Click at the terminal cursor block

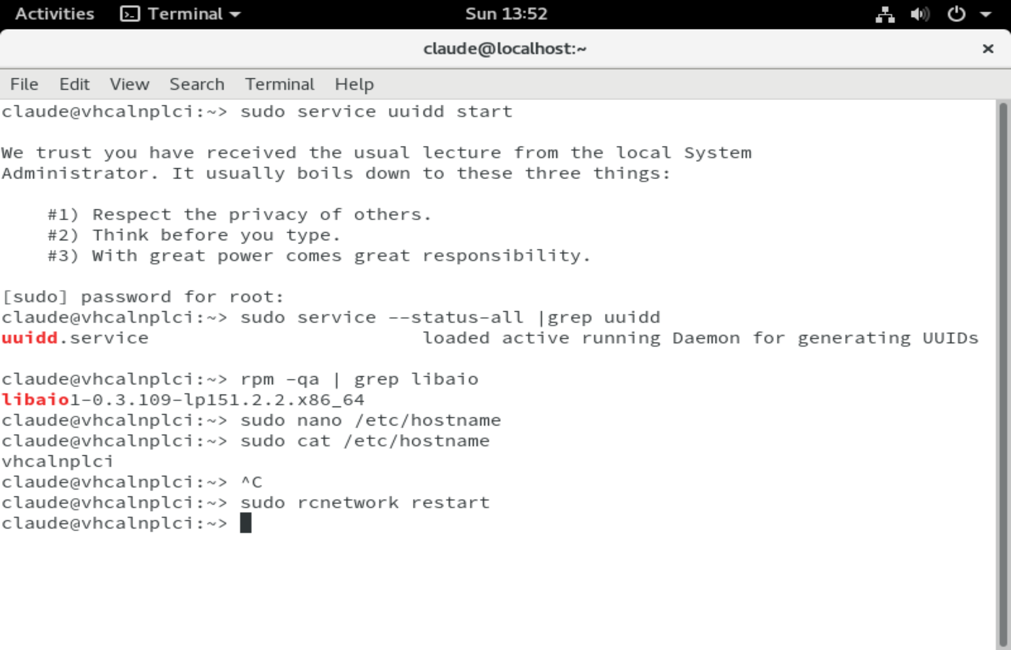click(246, 524)
